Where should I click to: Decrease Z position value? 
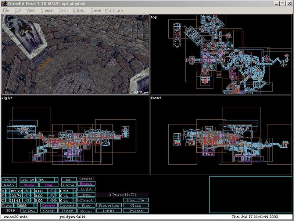coord(7,200)
